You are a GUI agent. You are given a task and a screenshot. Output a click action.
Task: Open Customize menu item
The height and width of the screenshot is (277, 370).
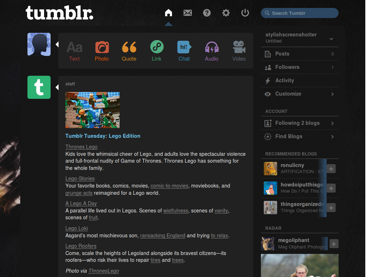tap(300, 94)
